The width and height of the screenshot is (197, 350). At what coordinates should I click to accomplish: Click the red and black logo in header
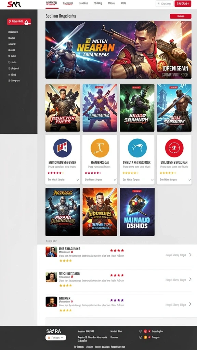click(14, 4)
